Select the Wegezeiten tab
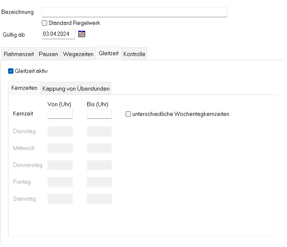The image size is (287, 247). 78,54
